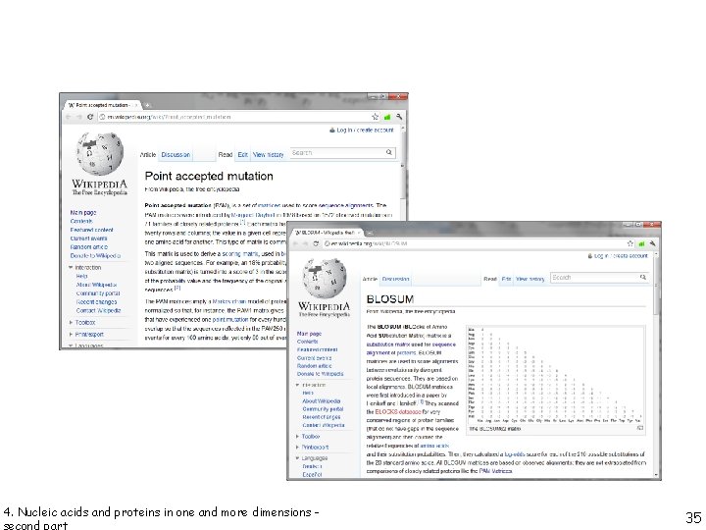Viewport: 706px width, 530px height.
Task: Click the back arrow in the BLOSUM window
Action: pos(295,243)
